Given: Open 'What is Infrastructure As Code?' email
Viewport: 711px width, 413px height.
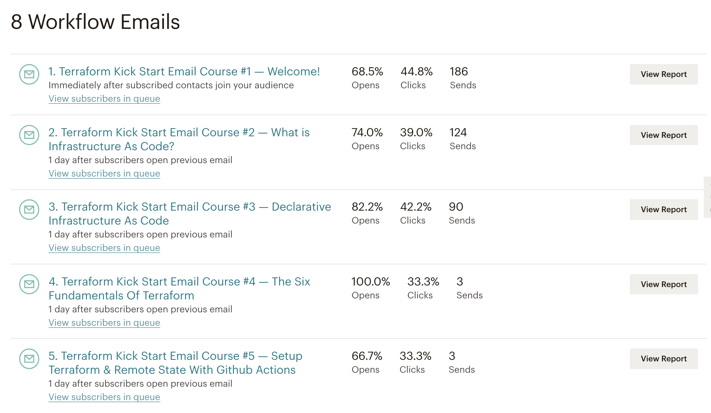Looking at the screenshot, I should (179, 139).
